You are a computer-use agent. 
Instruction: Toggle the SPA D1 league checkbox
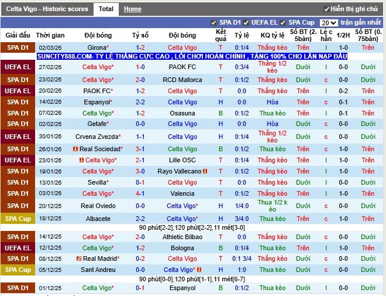(x=213, y=23)
